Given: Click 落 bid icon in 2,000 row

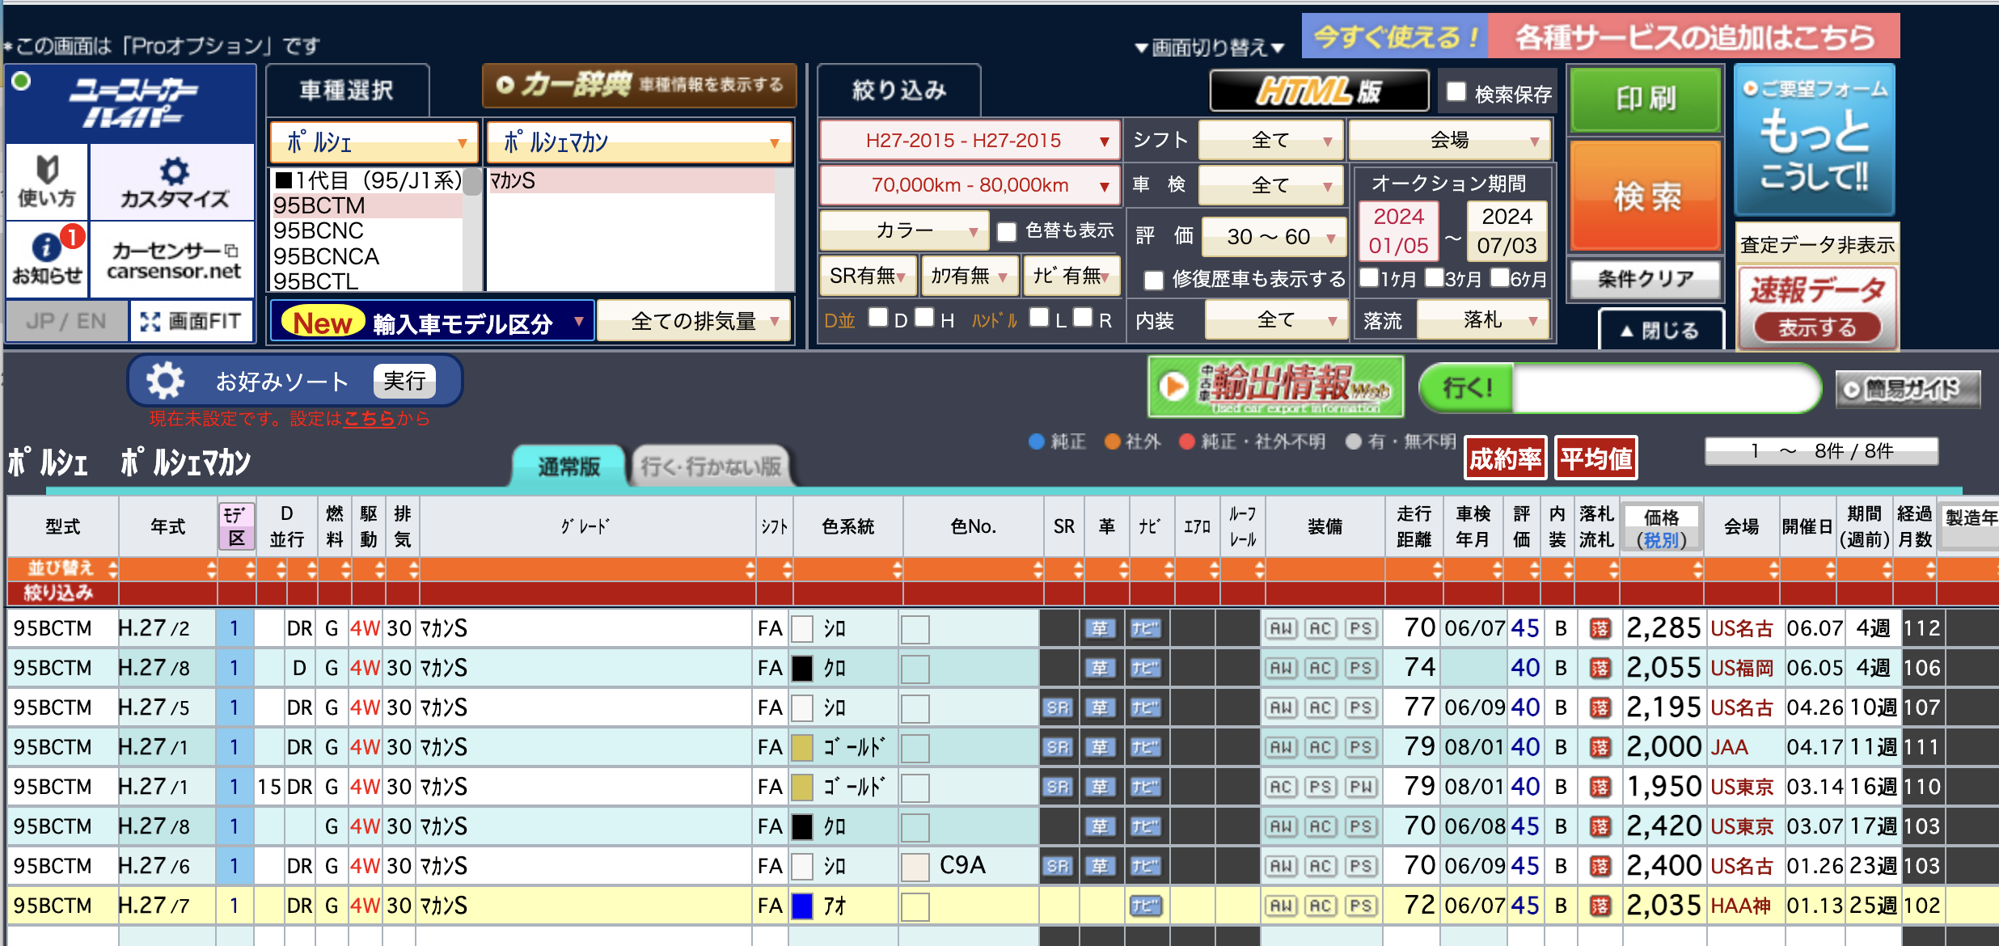Looking at the screenshot, I should (1600, 748).
